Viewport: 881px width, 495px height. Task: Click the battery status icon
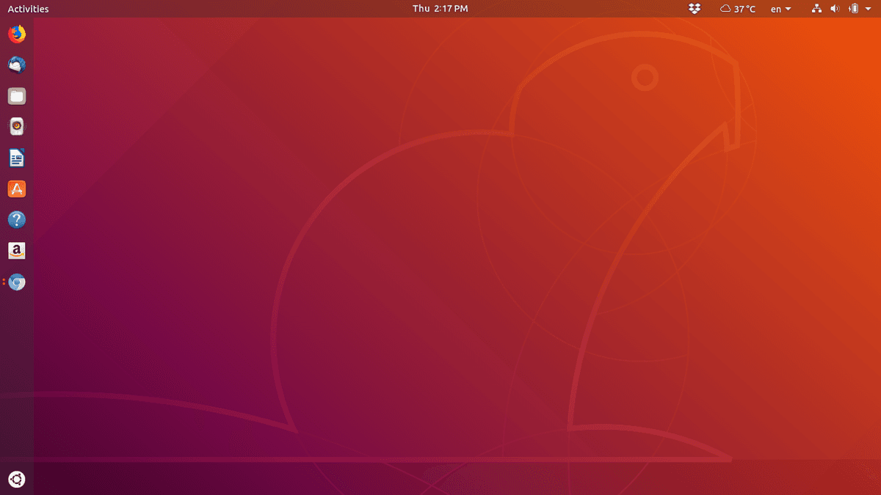tap(854, 9)
